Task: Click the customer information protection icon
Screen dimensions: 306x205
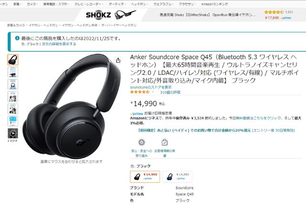Action: [164, 143]
